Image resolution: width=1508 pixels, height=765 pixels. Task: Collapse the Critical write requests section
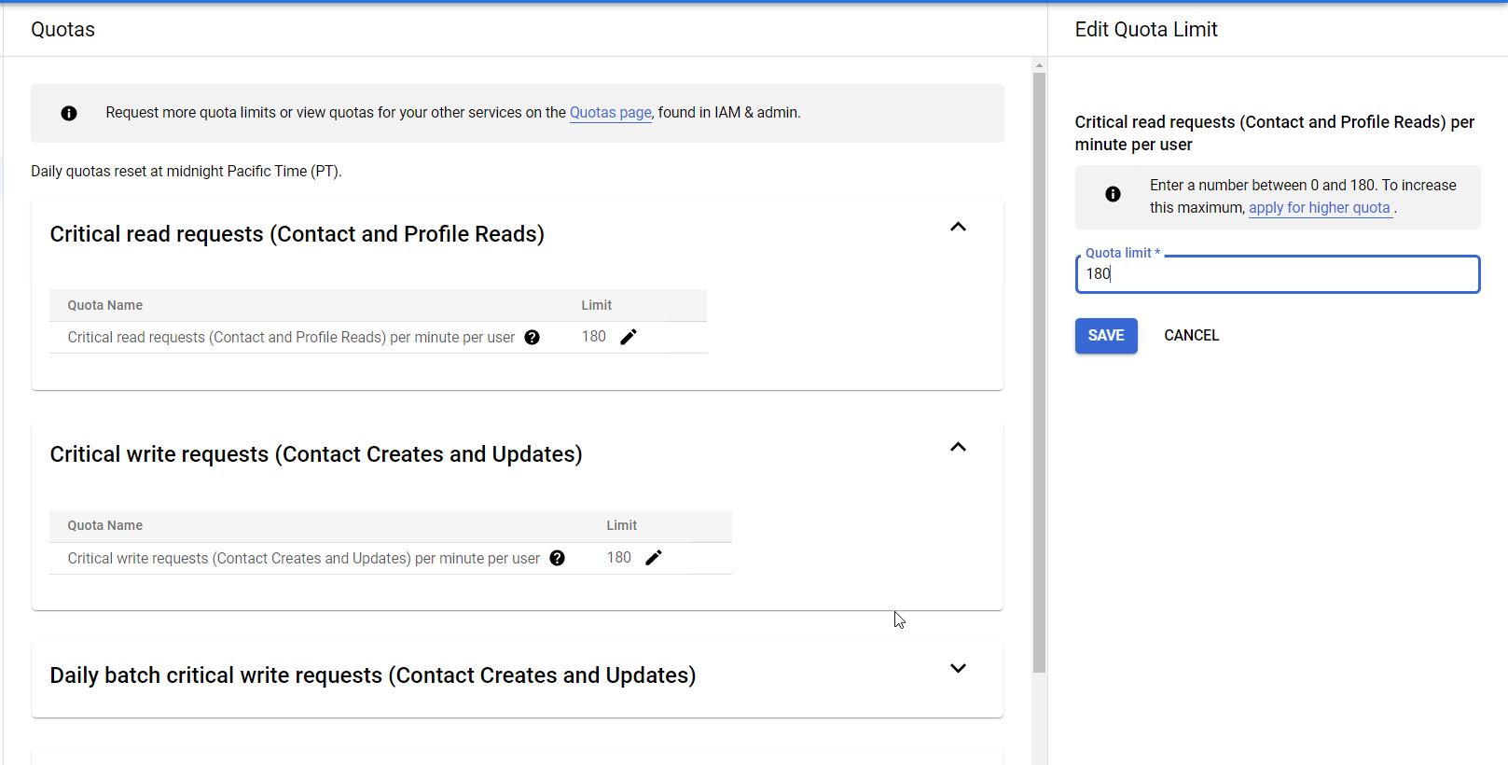(x=958, y=447)
